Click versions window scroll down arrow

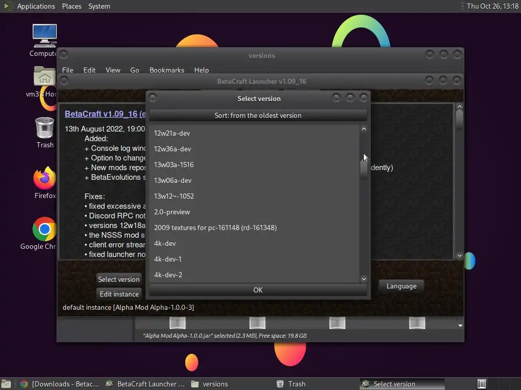[460, 326]
